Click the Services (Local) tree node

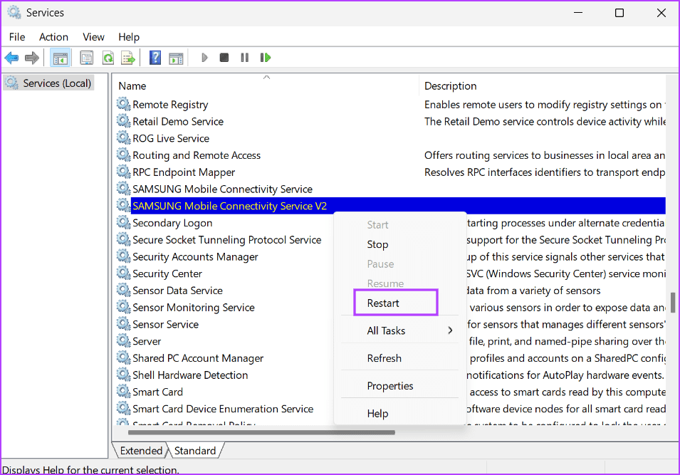[x=48, y=83]
